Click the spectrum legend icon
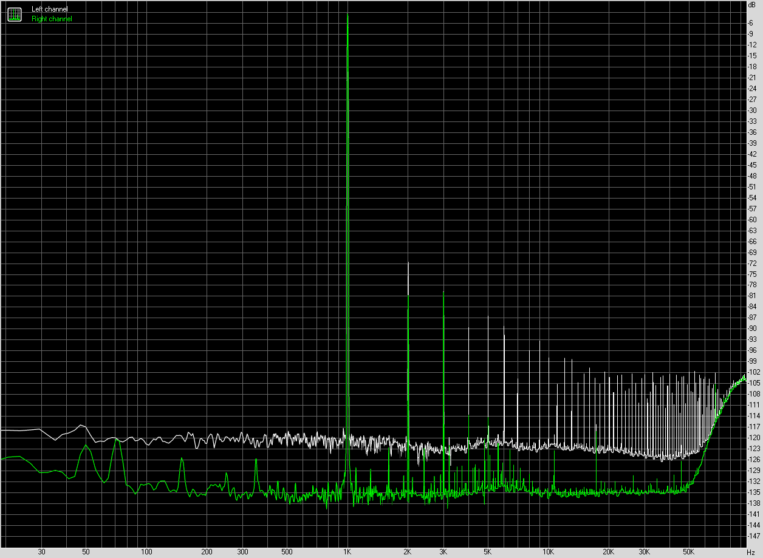Screen dimensions: 763x558 [x=14, y=14]
